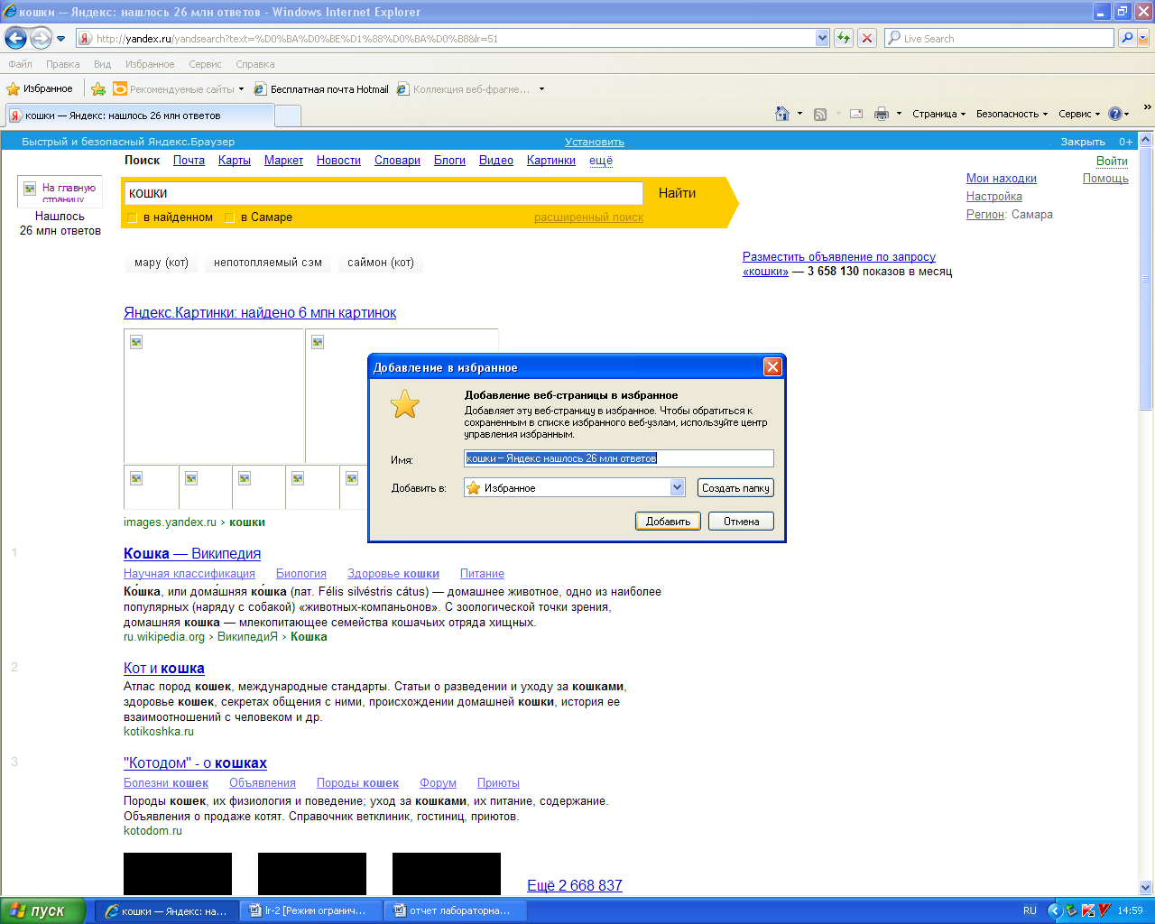1155x924 pixels.
Task: Click the RU language indicator
Action: [1030, 910]
